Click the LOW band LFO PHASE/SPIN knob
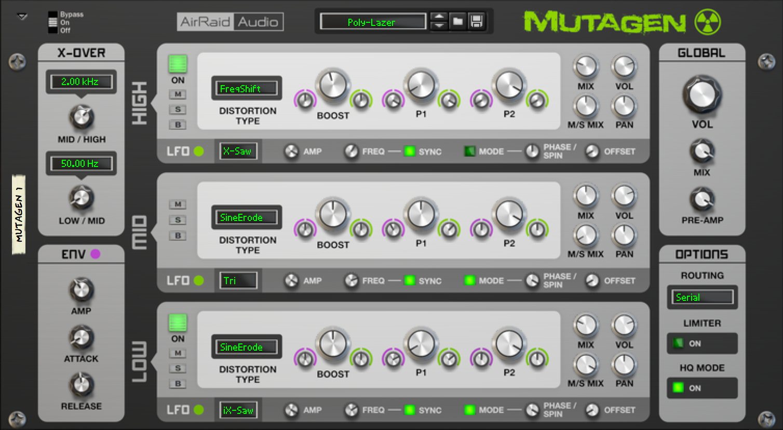The width and height of the screenshot is (783, 430). 532,410
